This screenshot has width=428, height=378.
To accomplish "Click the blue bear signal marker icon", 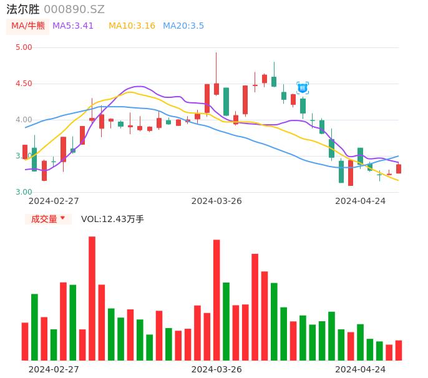I will [303, 88].
